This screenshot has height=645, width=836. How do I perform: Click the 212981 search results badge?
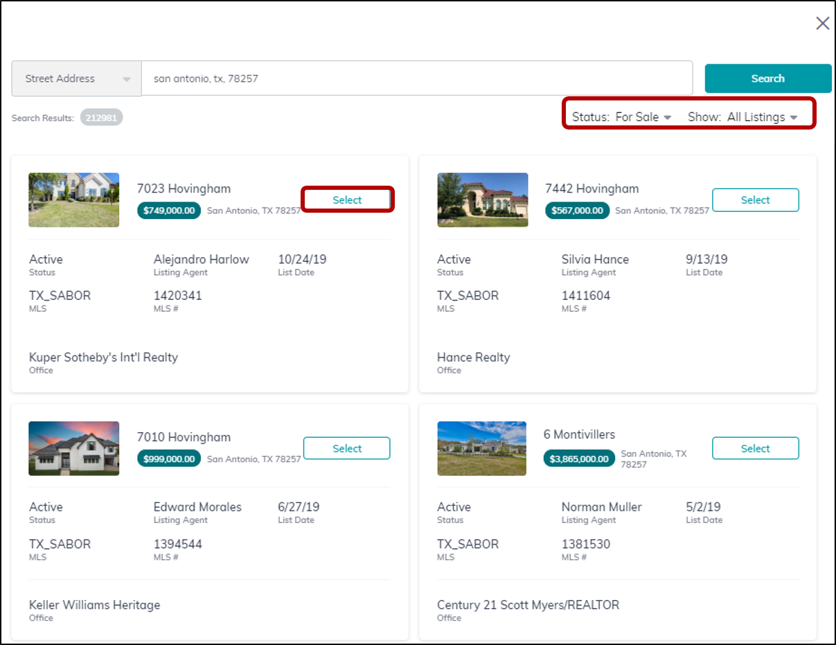point(101,117)
